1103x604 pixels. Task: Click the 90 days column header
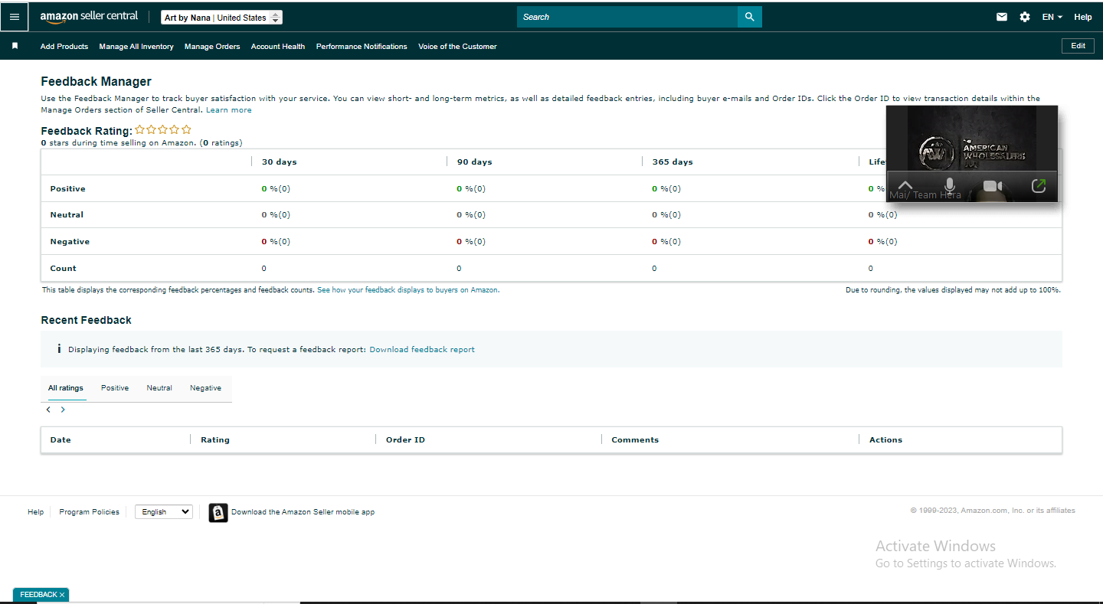(475, 162)
